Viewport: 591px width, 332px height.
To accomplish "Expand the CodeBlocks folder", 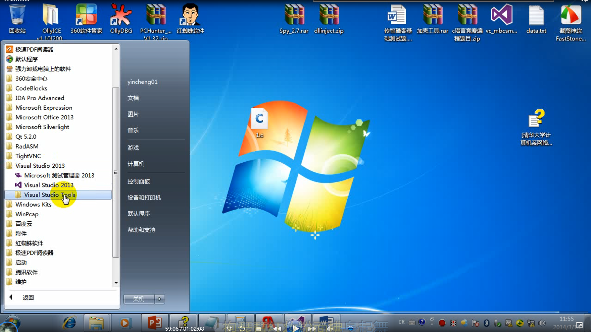I will pyautogui.click(x=58, y=88).
